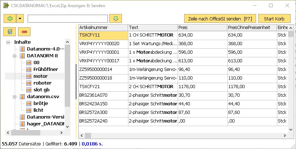Click the table icon next to brötje
Screen dimensions: 296x149
click(29, 103)
